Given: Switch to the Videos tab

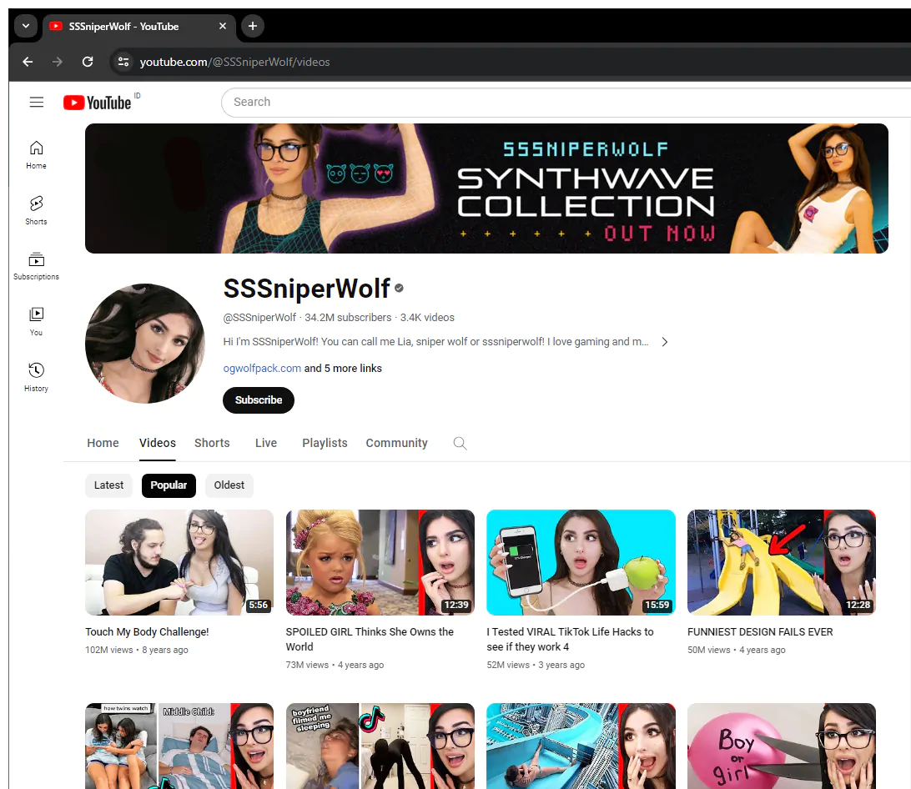Looking at the screenshot, I should tap(158, 443).
